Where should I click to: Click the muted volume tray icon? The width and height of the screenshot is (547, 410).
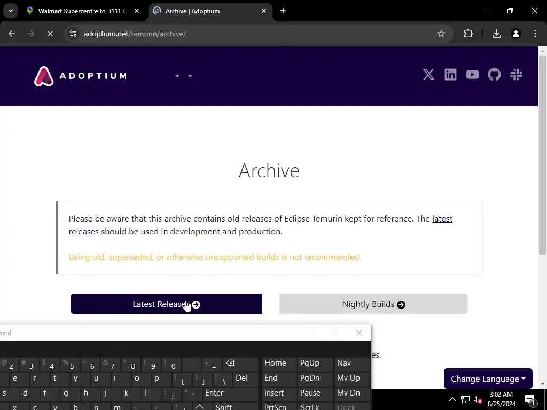click(x=478, y=399)
